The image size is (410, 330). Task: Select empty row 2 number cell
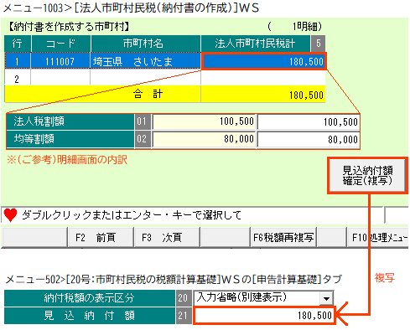pos(18,79)
